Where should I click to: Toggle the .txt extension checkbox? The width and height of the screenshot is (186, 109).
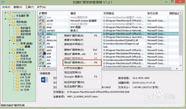coord(40,60)
